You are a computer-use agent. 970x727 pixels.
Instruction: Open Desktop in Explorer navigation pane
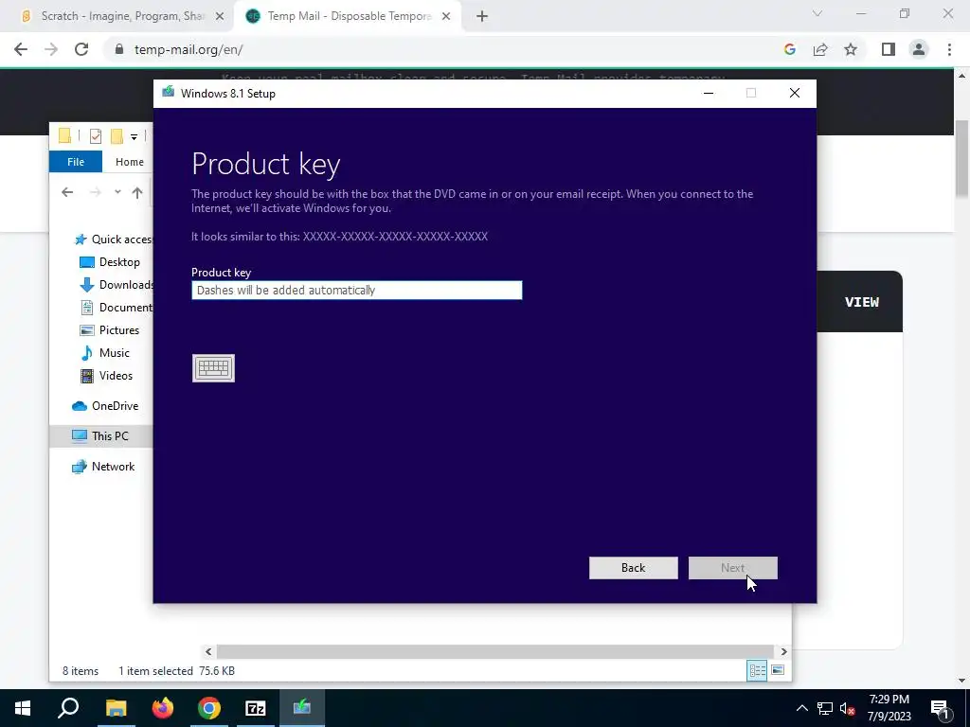click(x=110, y=262)
